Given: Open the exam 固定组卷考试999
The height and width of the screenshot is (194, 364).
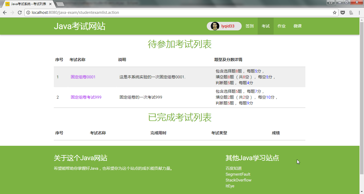Looking at the screenshot, I should tap(86, 97).
